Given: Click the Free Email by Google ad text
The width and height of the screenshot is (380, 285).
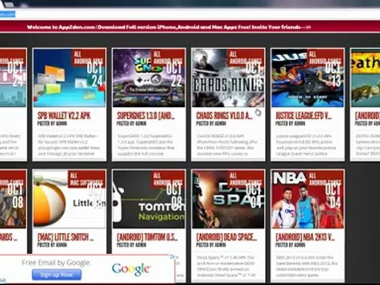Looking at the screenshot, I should click(x=57, y=263).
